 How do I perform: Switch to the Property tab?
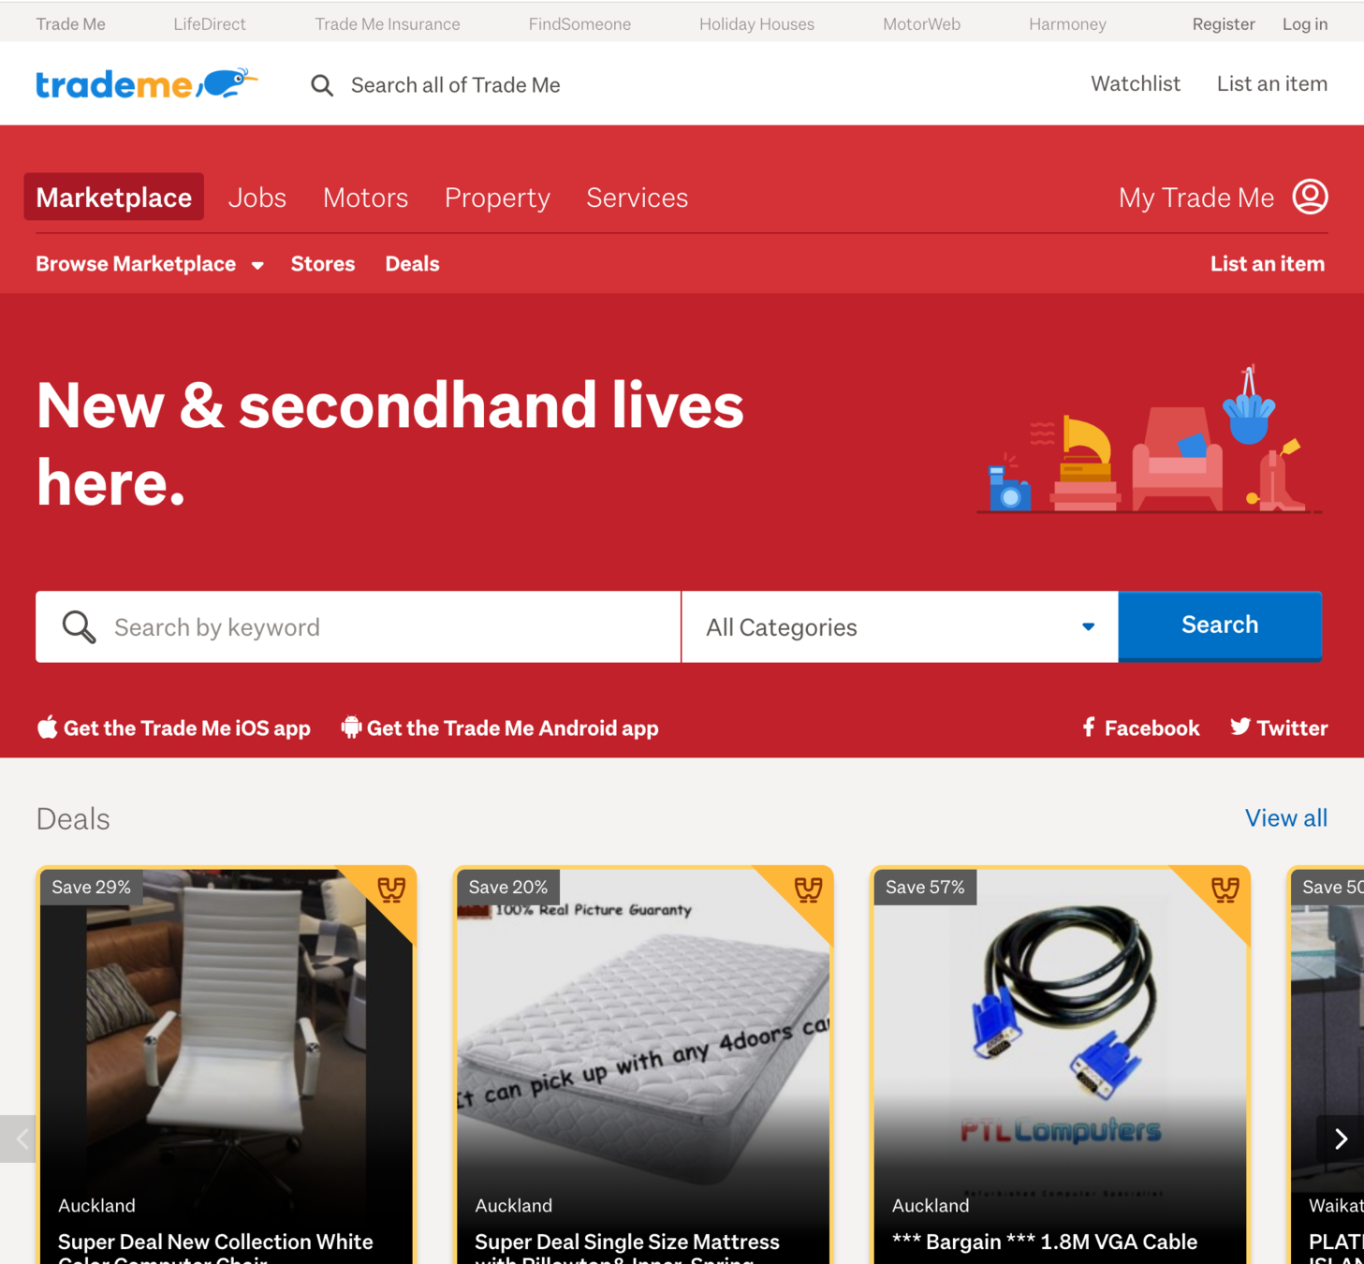(497, 198)
